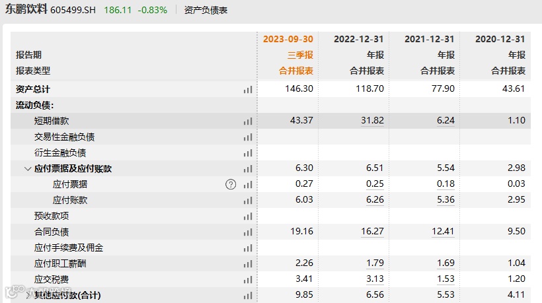Click the 2020 应付票据及应付账款 value 2.98
Image resolution: width=542 pixels, height=303 pixels.
(516, 168)
